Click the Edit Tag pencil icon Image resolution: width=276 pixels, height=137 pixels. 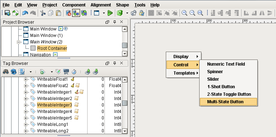(x=58, y=72)
